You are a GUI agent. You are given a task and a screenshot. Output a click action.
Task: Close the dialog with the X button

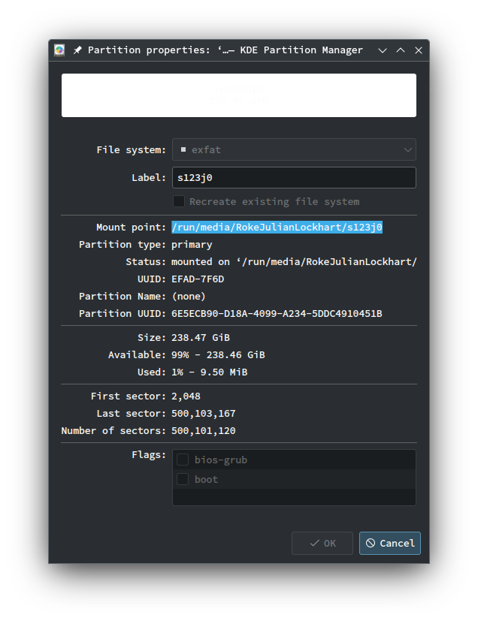click(419, 50)
